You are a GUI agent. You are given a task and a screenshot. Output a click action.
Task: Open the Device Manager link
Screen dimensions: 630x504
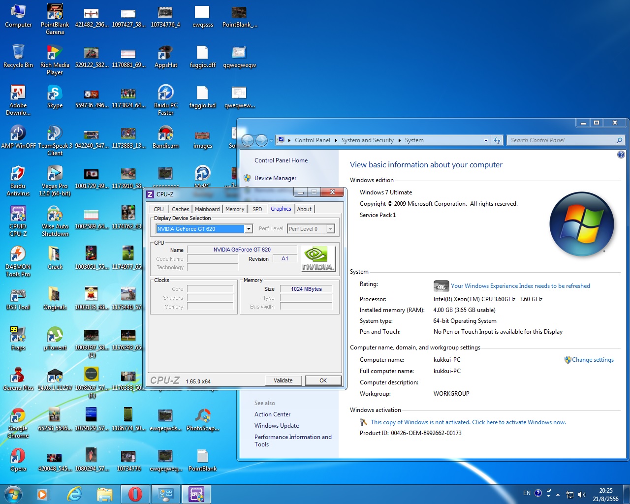[275, 178]
